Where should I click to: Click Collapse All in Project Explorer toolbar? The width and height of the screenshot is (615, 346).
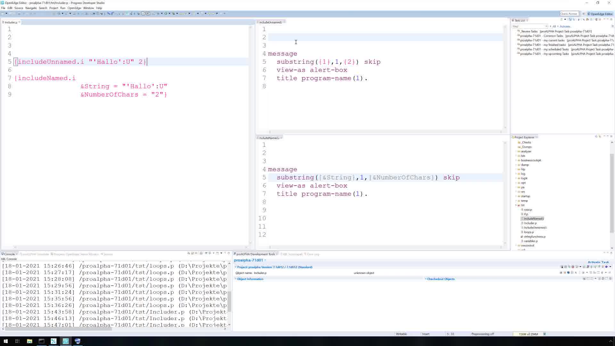[x=596, y=136]
